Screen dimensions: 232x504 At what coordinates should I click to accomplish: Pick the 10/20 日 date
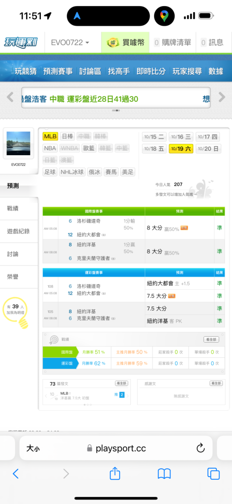tap(208, 149)
